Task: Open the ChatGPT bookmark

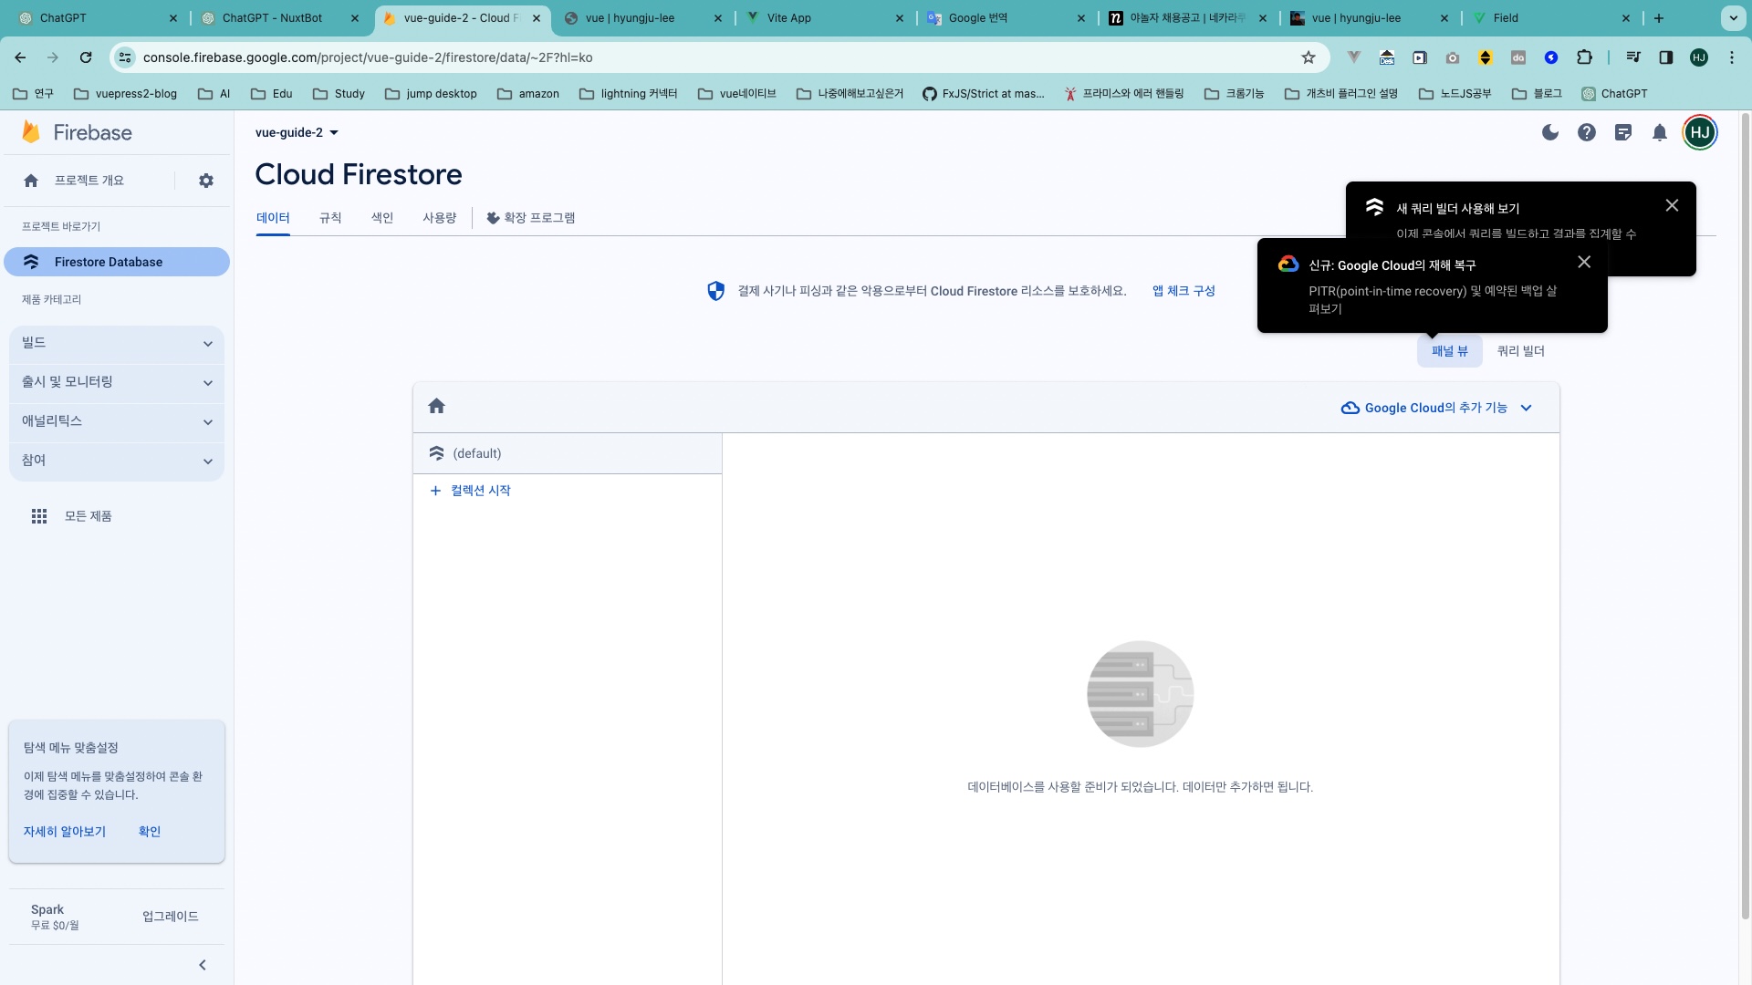Action: [1614, 94]
